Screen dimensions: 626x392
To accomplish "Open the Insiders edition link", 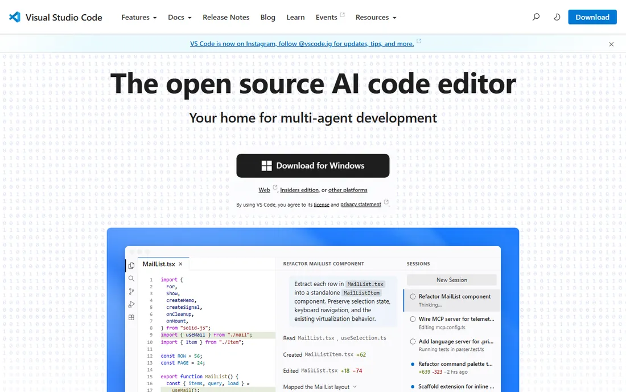I will click(x=299, y=190).
